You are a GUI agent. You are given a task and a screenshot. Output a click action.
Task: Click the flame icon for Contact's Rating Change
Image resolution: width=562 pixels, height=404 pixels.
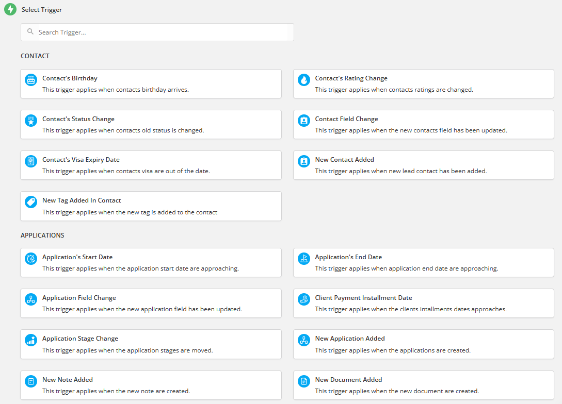(304, 80)
